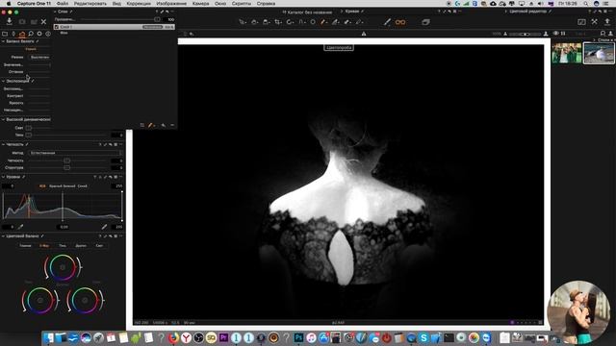Toggle the eye visibility icon above browser
This screenshot has height=346, width=616.
pos(556,34)
